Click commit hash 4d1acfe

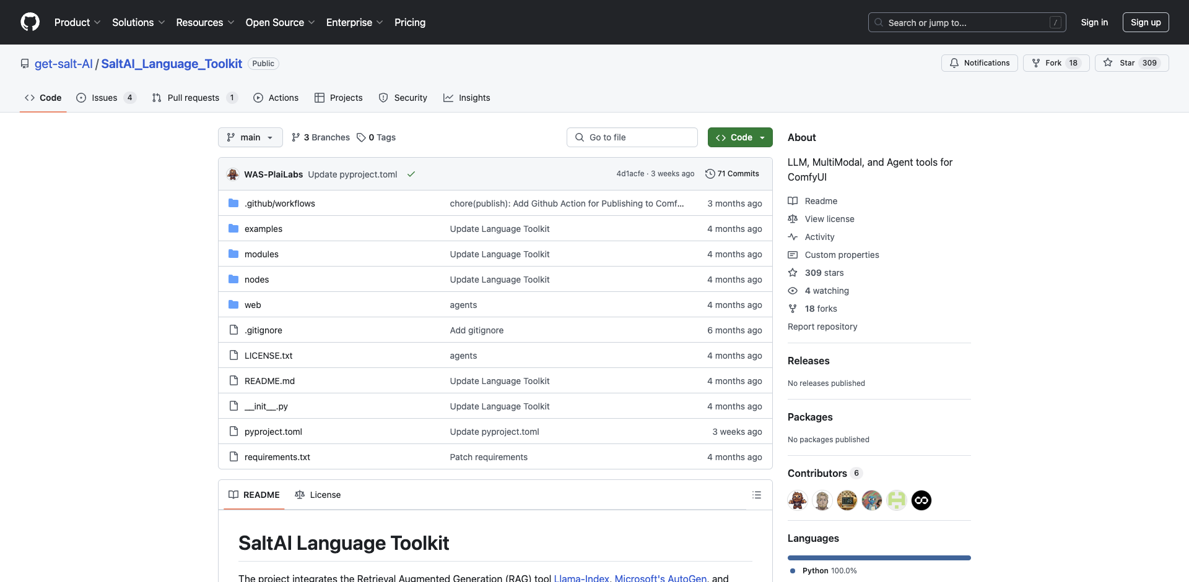point(630,174)
